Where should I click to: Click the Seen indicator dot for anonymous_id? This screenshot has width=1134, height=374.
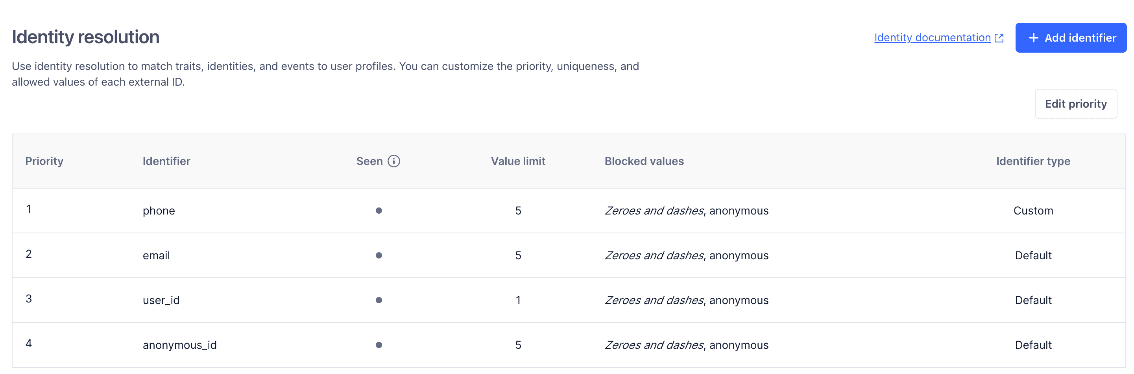click(379, 345)
